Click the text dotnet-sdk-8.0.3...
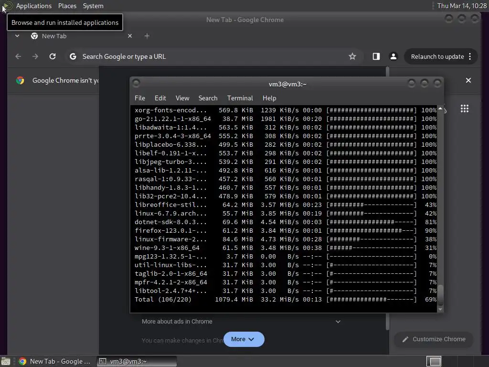489x367 pixels. pos(170,222)
